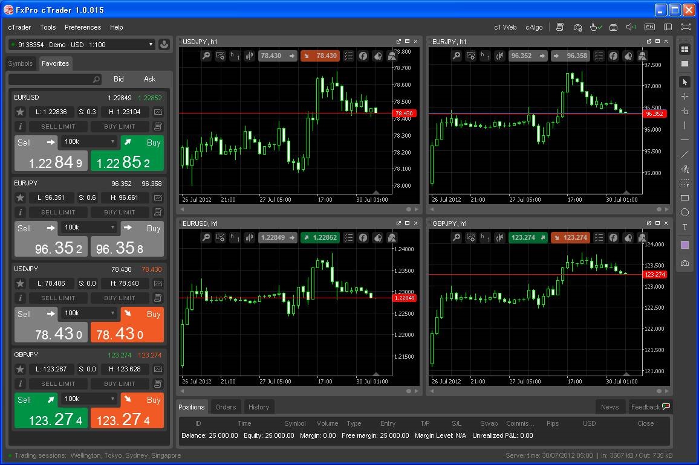Switch to the Symbols tab
The image size is (699, 465).
click(x=21, y=63)
